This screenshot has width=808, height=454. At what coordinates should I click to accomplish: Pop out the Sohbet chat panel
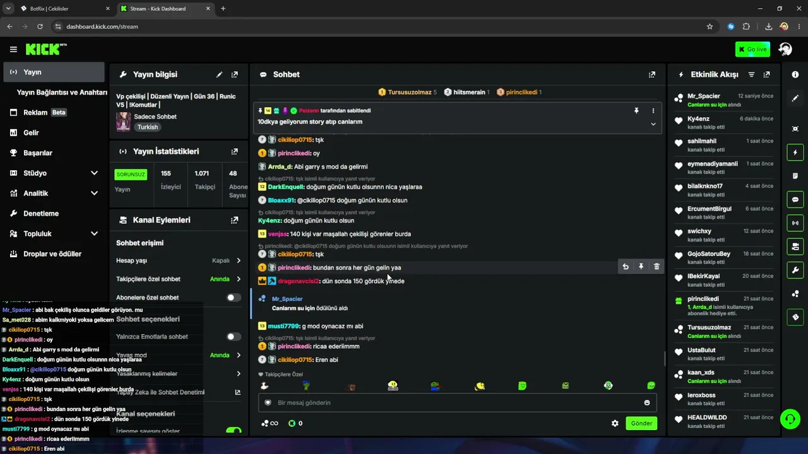[652, 74]
